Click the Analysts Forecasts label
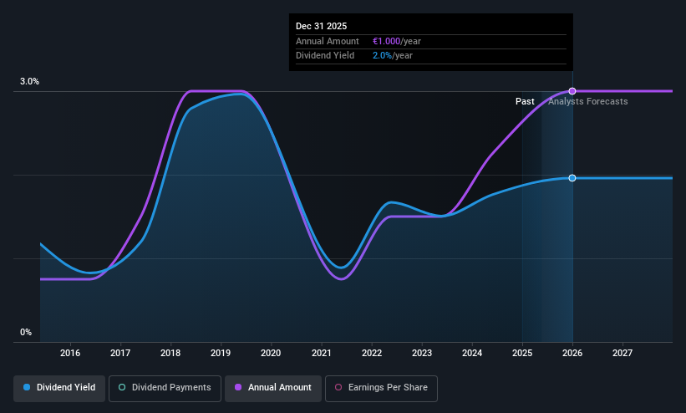 [x=588, y=102]
